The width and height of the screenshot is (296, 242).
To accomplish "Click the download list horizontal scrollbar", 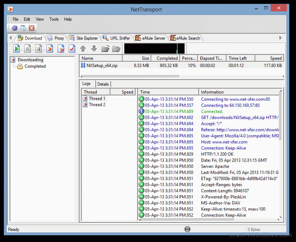I will (x=130, y=77).
